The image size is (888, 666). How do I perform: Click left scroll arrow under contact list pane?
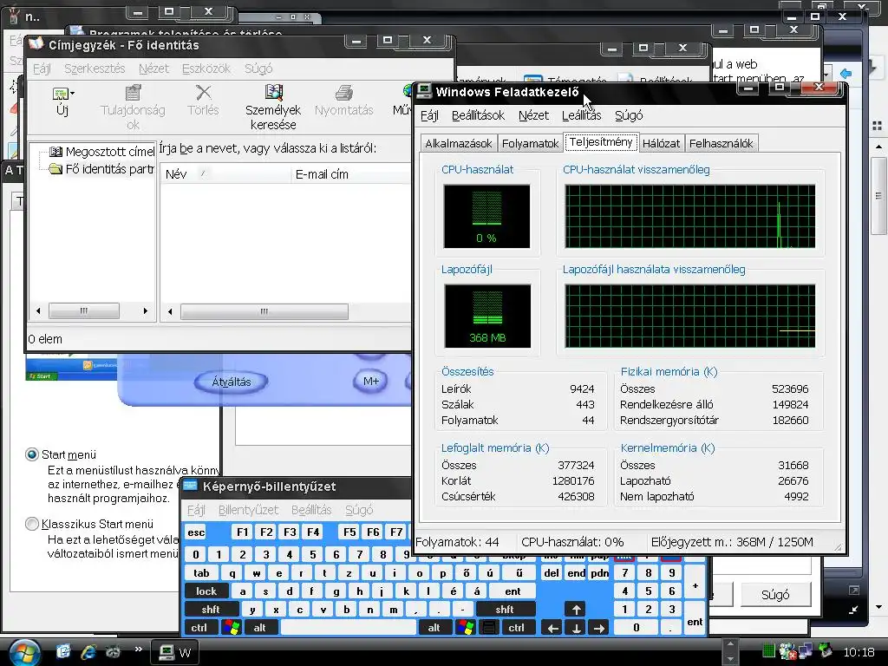tap(169, 311)
